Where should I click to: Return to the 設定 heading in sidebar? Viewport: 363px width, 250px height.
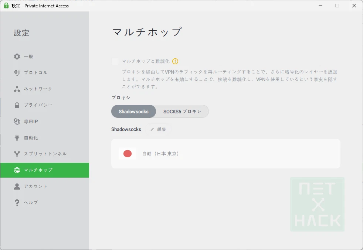pos(22,33)
